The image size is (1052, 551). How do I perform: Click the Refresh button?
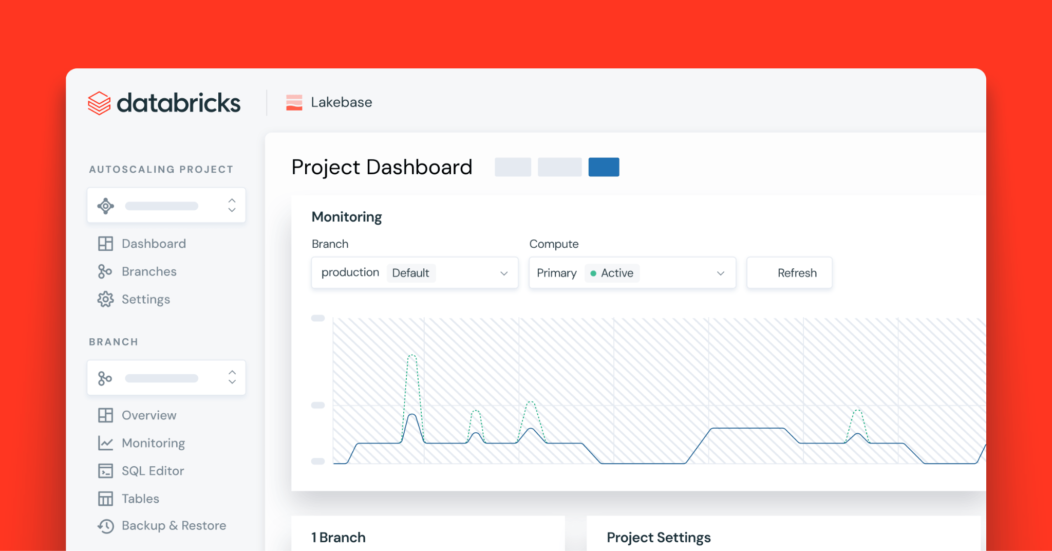pos(790,273)
